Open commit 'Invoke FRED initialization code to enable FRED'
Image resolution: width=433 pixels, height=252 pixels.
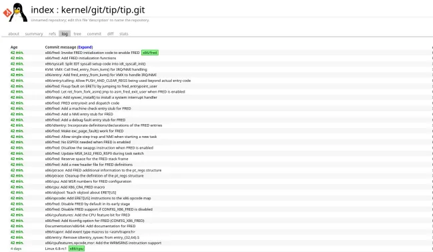pos(92,53)
